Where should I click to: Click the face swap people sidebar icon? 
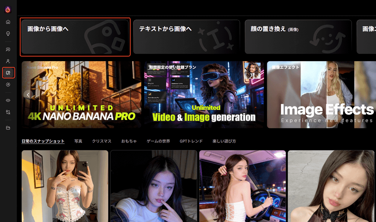pos(8,112)
